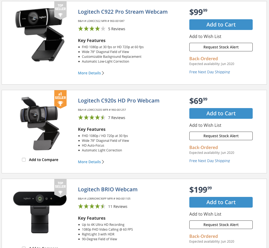Viewport: 269px width, 248px height.
Task: Expand More Details chevron for C920s webcam
Action: pos(103,162)
